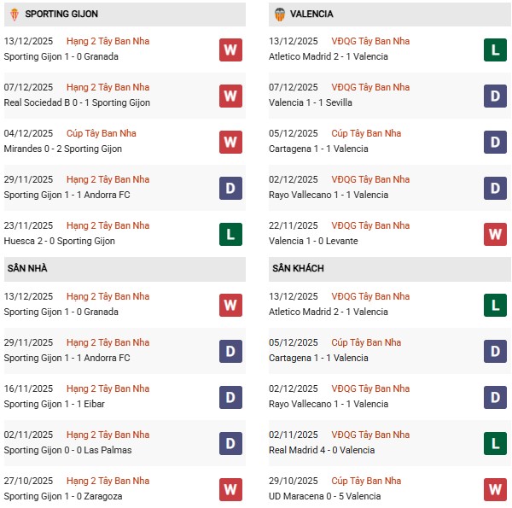Click the D badge for Sporting Gijon 0 - 0 Las Palmas
Screen dimensions: 512x508
230,443
